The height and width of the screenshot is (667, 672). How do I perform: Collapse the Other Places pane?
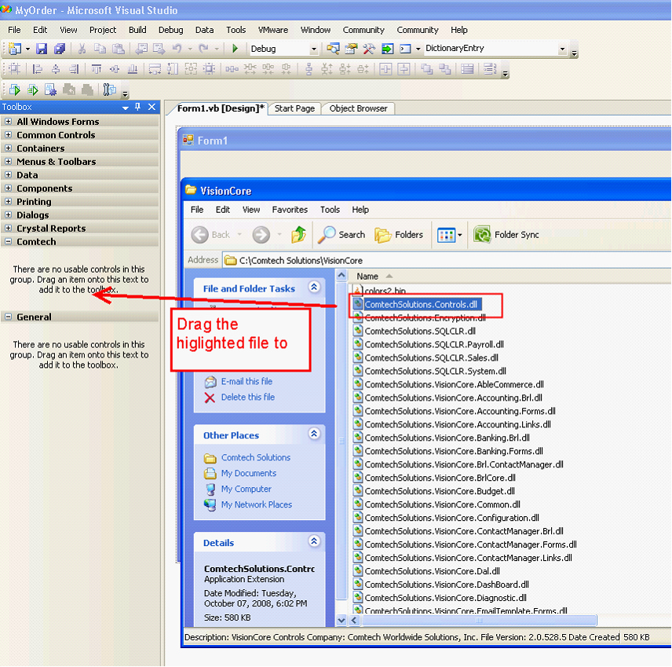[314, 434]
